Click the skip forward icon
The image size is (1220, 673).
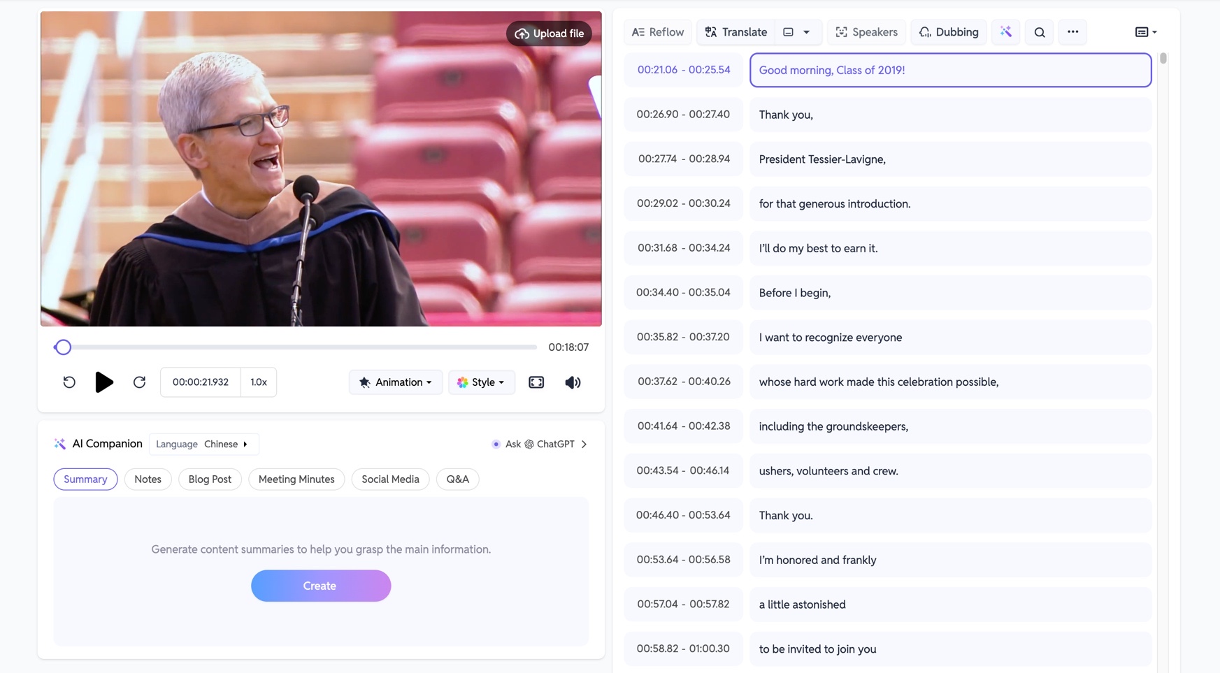(x=139, y=382)
